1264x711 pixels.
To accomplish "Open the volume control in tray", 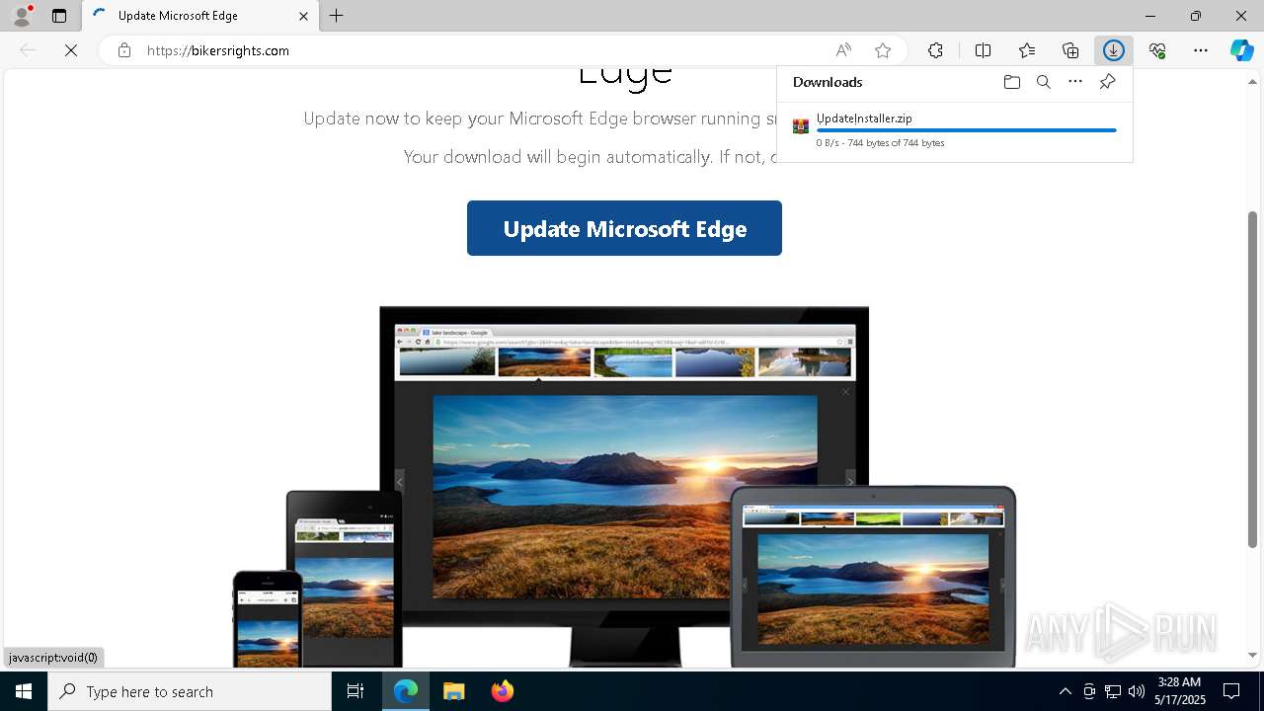I will [1136, 691].
